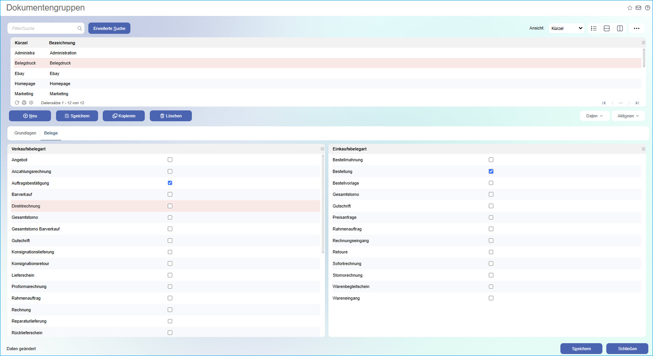Click the favorite star icon
Image resolution: width=653 pixels, height=356 pixels.
[x=630, y=8]
